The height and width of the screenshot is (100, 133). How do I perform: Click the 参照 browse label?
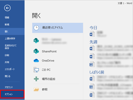pyautogui.click(x=45, y=89)
